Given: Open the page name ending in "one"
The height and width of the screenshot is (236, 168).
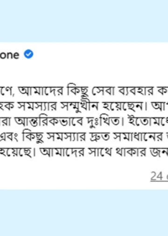Looking at the screenshot, I should (x=9, y=55).
